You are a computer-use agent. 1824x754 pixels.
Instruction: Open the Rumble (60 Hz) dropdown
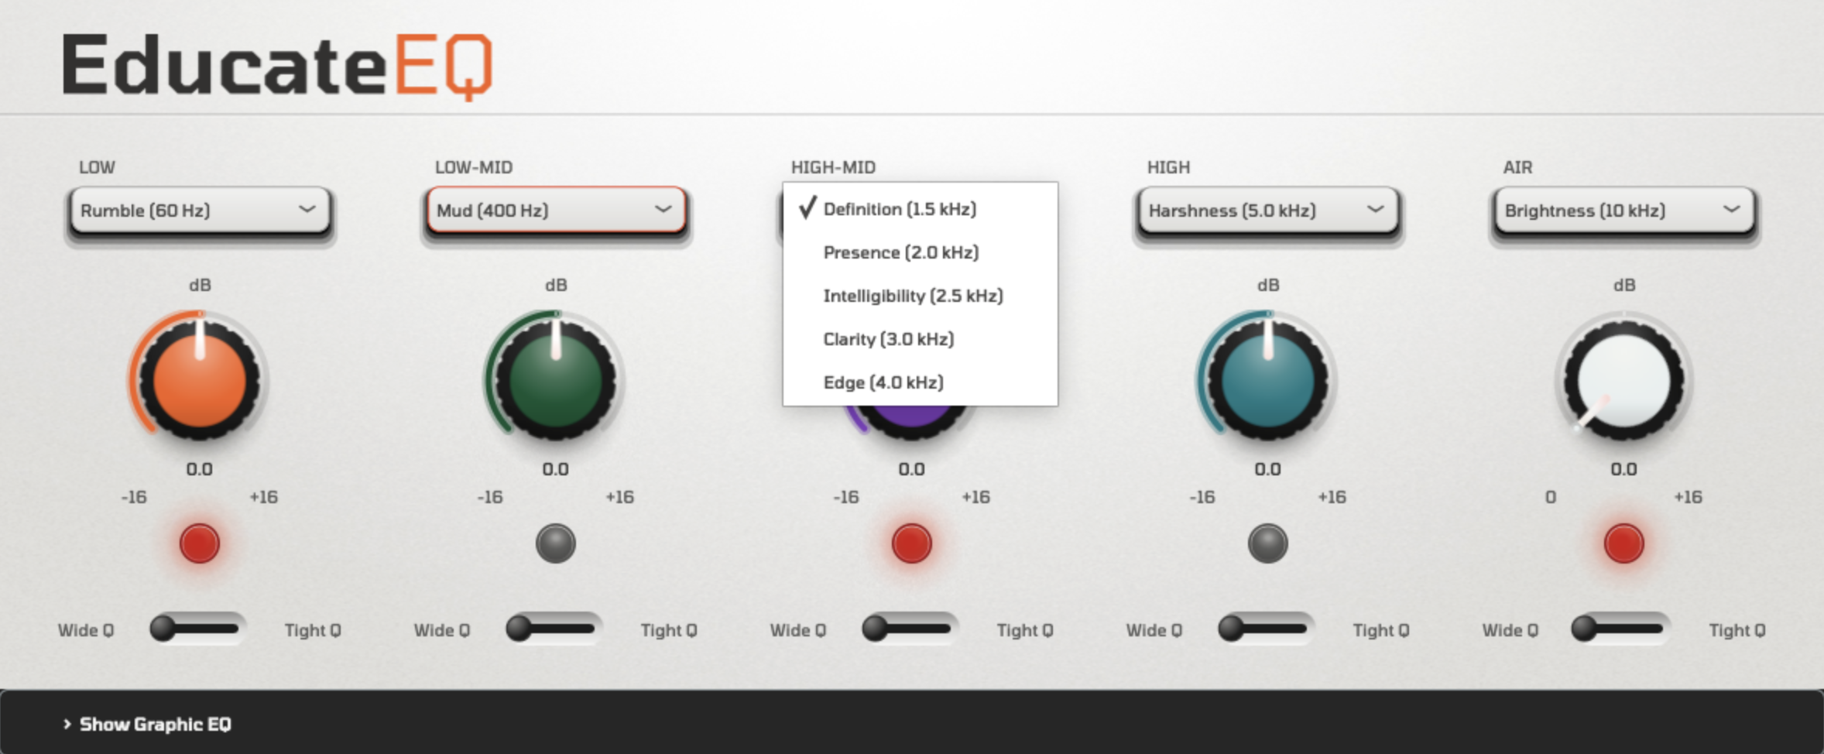pyautogui.click(x=200, y=210)
